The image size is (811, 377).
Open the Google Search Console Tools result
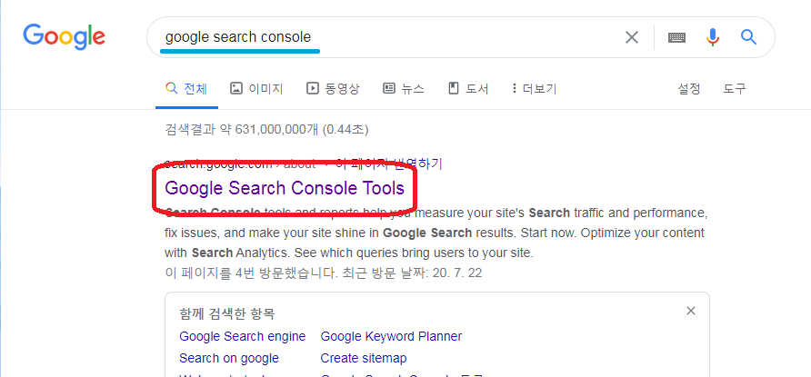tap(285, 188)
